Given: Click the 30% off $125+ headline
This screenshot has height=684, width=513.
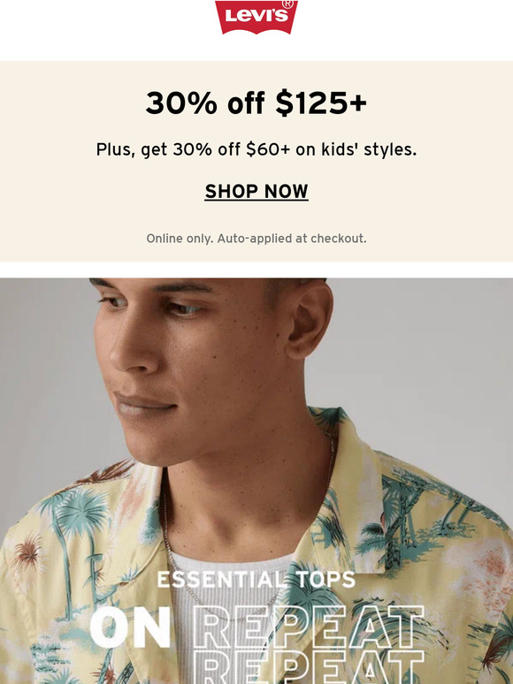Looking at the screenshot, I should [x=256, y=103].
